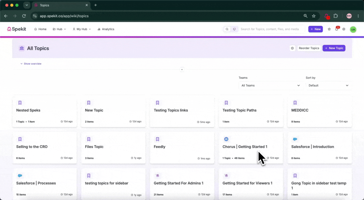The width and height of the screenshot is (364, 200).
Task: Open browser Extensions puzzle icon
Action: pos(336,16)
